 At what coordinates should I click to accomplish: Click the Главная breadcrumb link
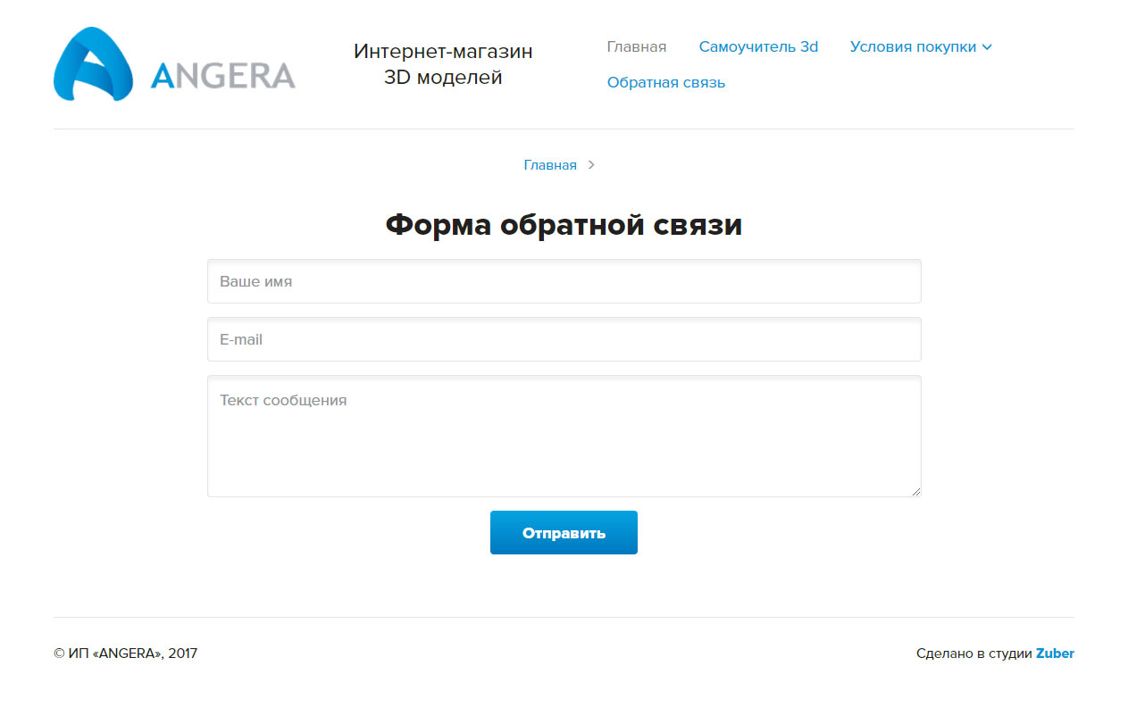coord(549,165)
